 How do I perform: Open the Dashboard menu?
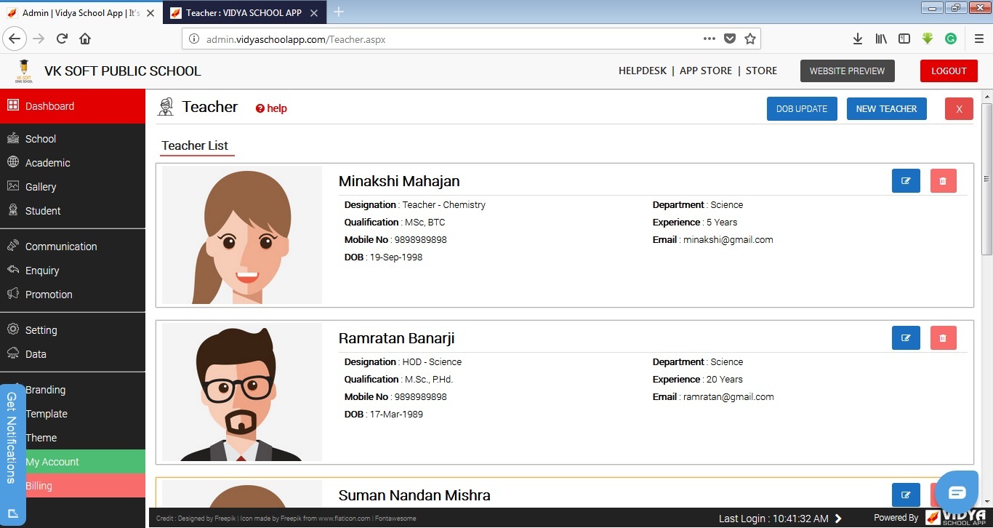[73, 106]
